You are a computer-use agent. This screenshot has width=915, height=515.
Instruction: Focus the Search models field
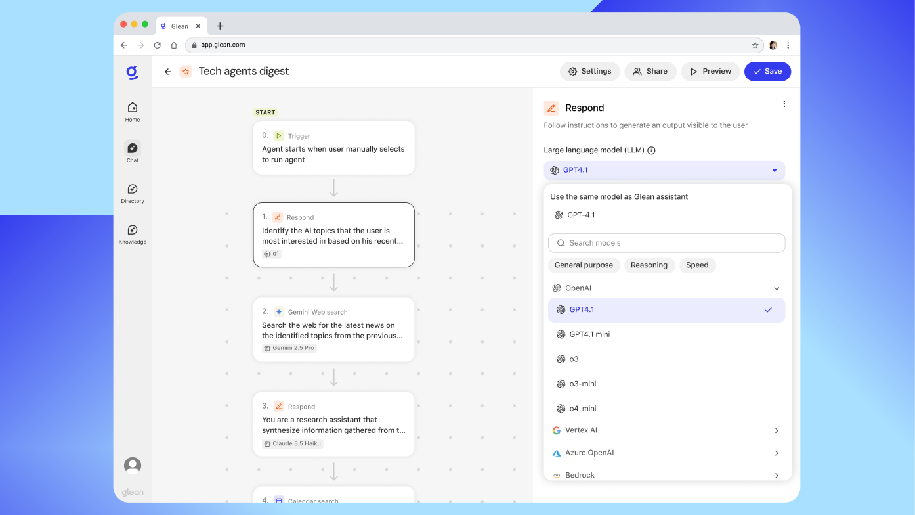tap(666, 243)
